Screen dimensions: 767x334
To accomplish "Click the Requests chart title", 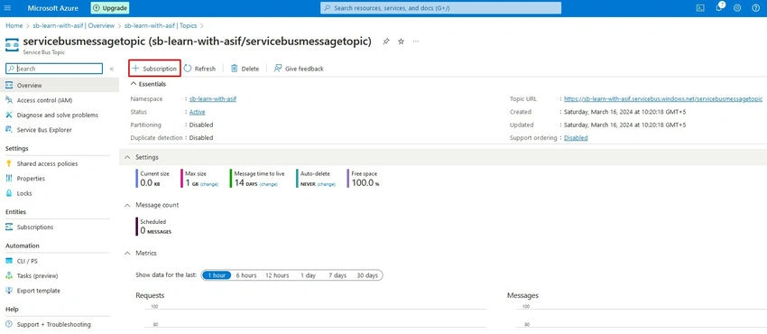I will click(x=150, y=295).
